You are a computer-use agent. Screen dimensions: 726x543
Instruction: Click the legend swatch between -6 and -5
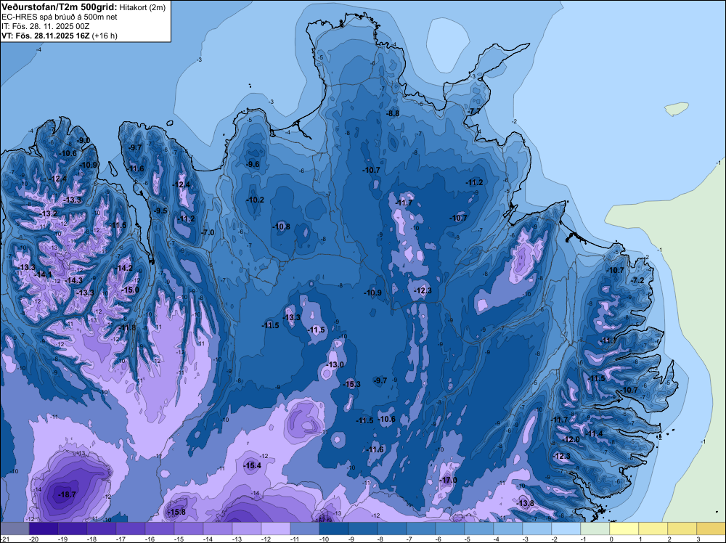[450, 529]
